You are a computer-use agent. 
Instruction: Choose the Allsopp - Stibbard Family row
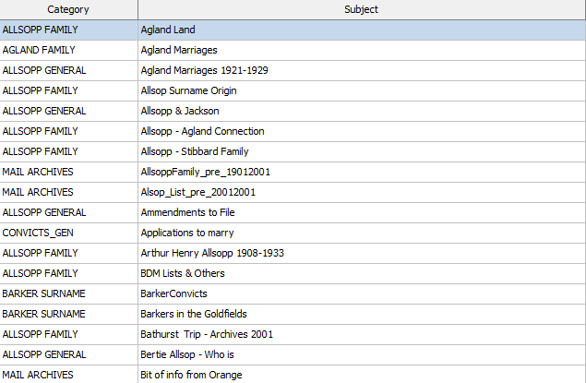pos(194,151)
